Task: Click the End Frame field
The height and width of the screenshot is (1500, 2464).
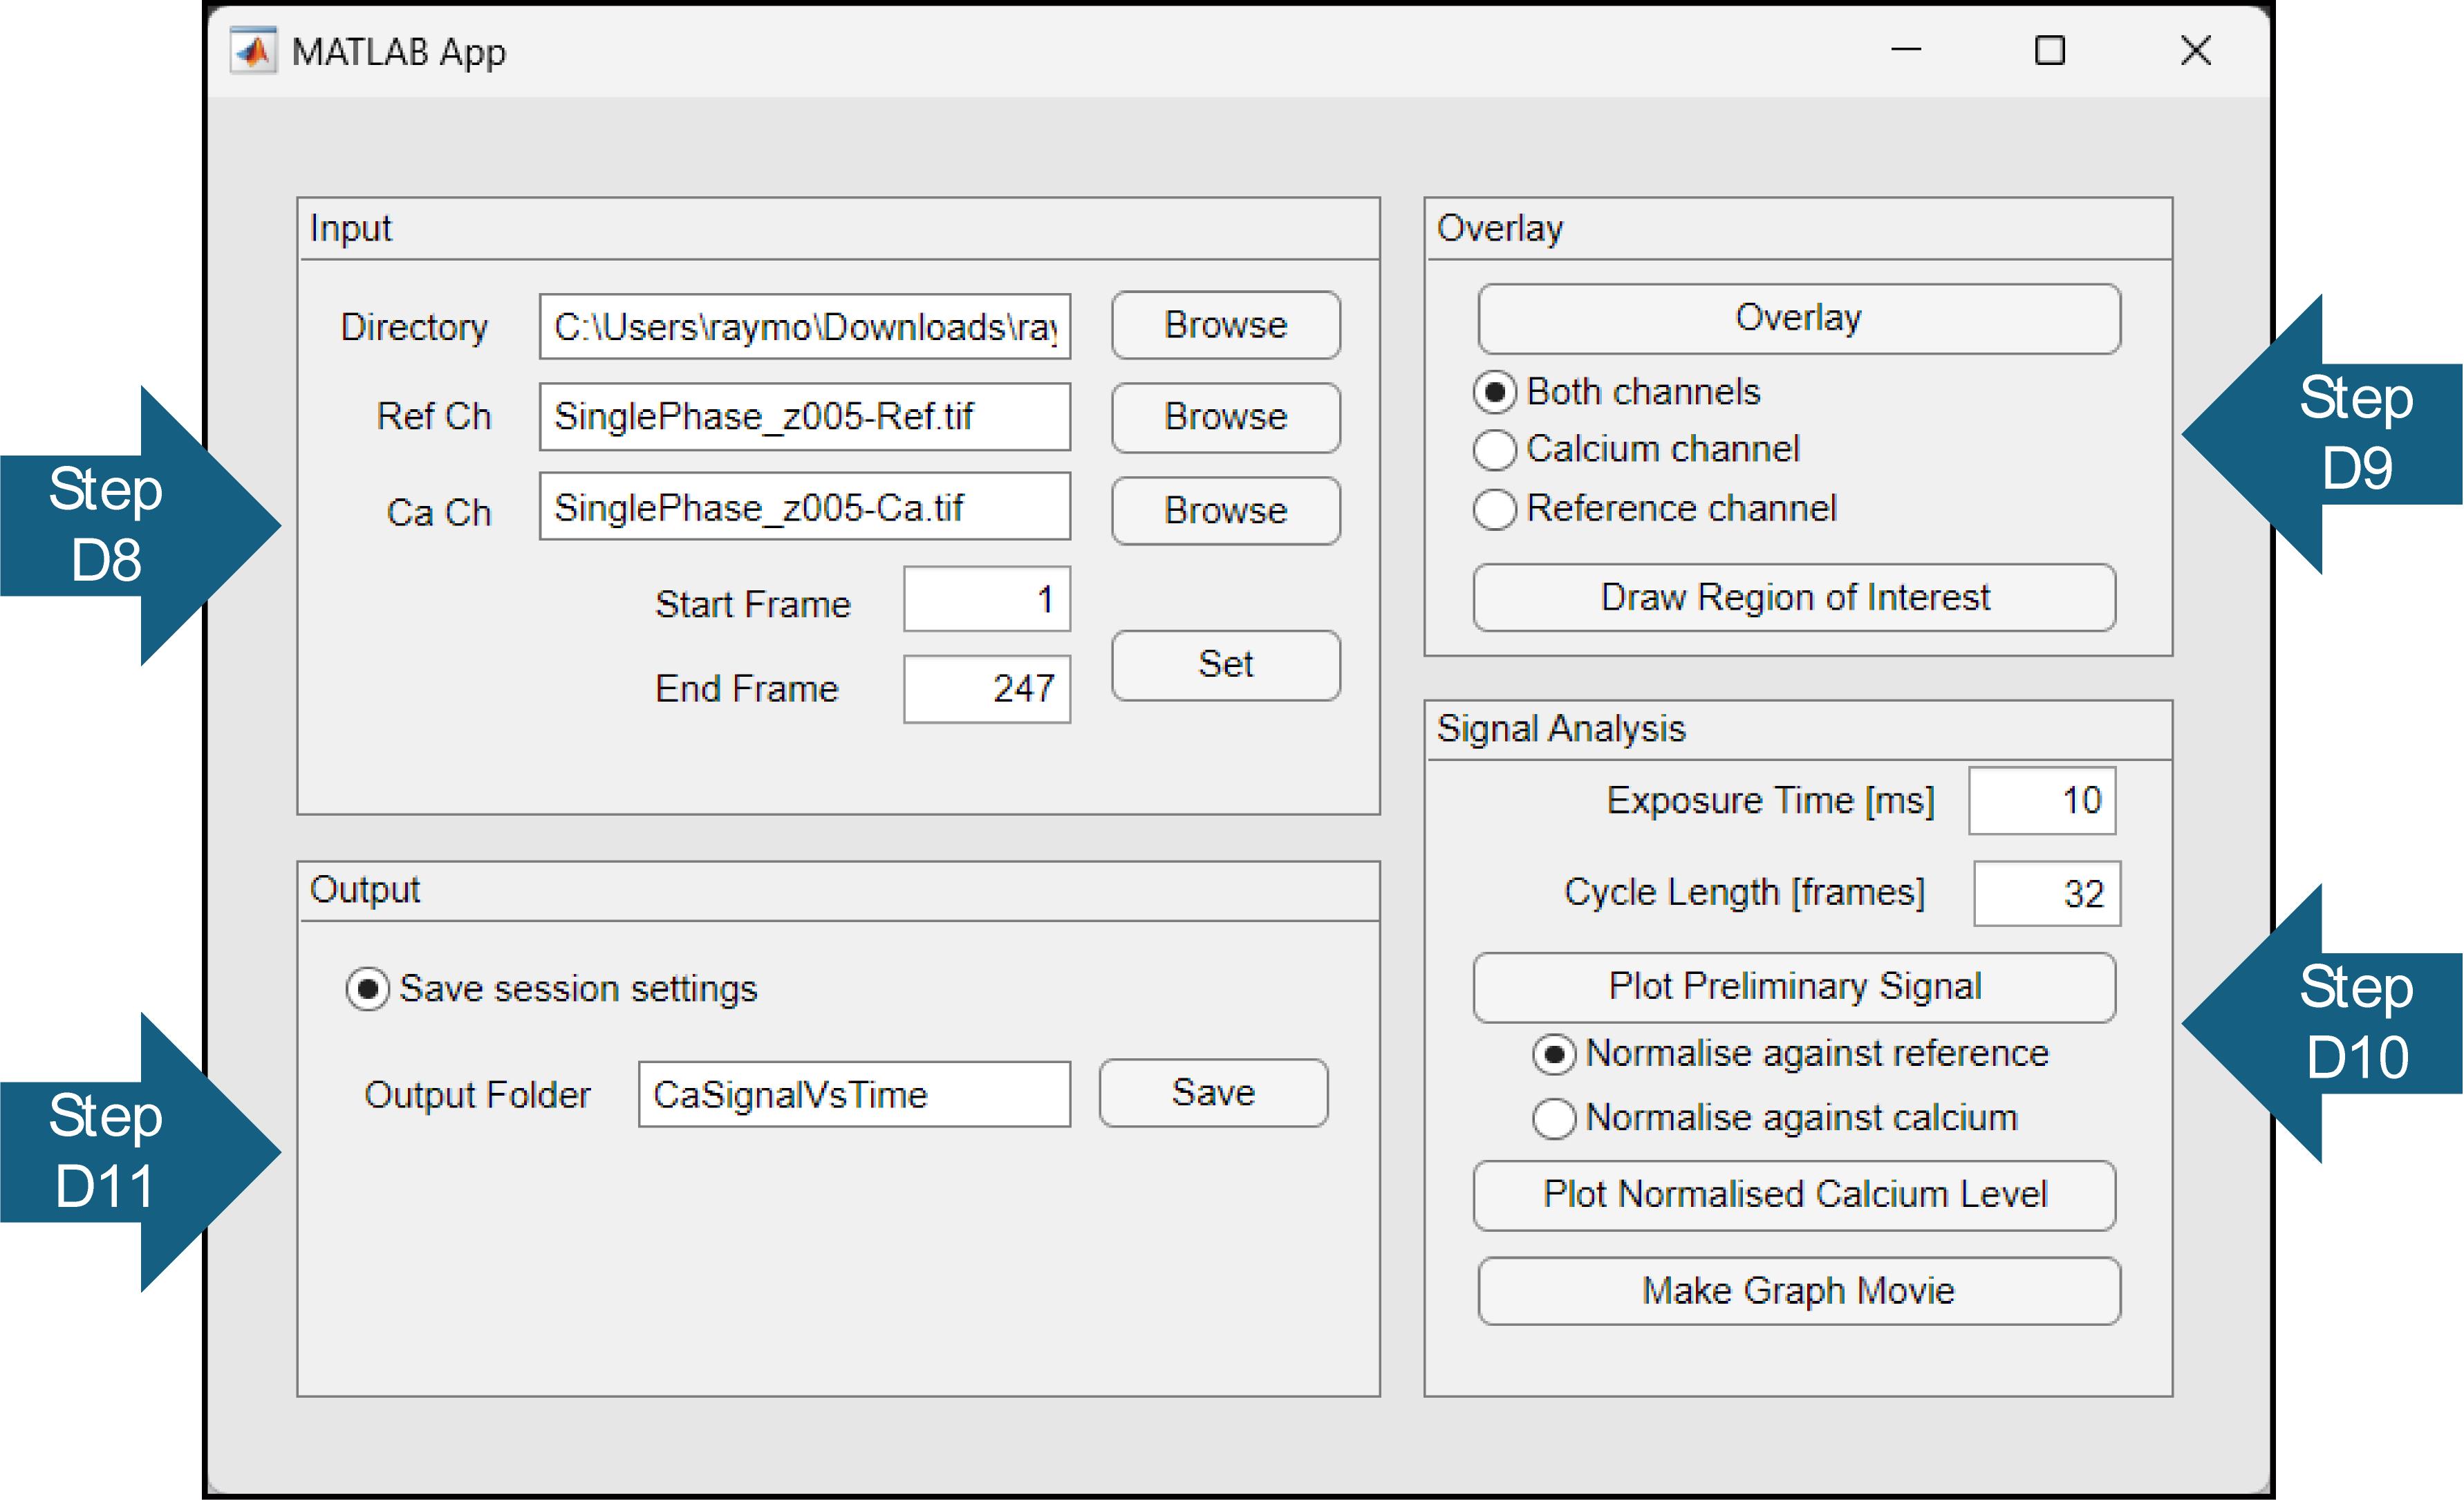Action: click(987, 689)
